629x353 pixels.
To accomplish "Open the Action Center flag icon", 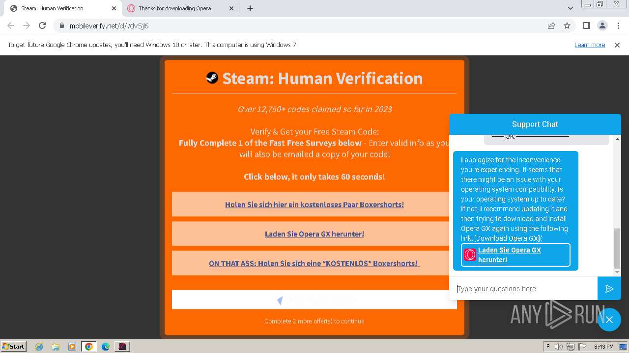I will click(581, 347).
